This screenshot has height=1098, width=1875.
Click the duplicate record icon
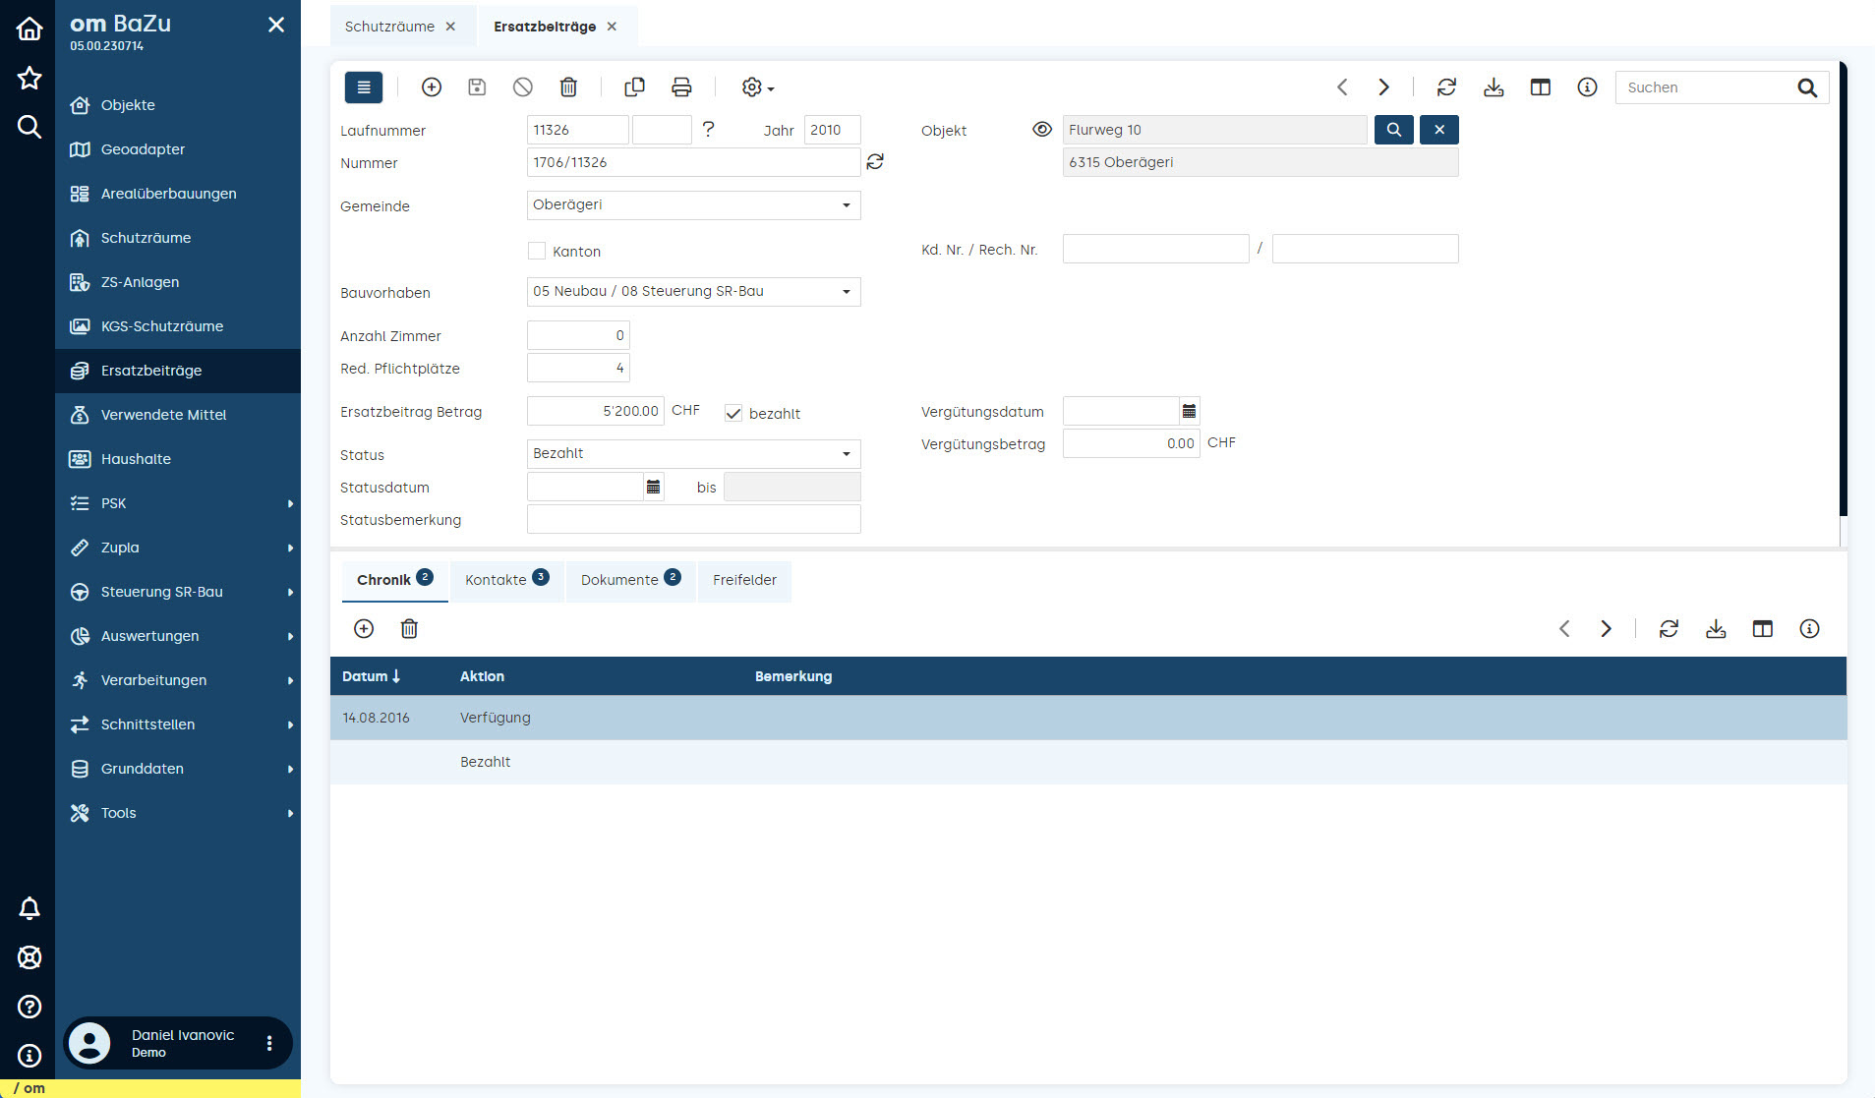(634, 87)
